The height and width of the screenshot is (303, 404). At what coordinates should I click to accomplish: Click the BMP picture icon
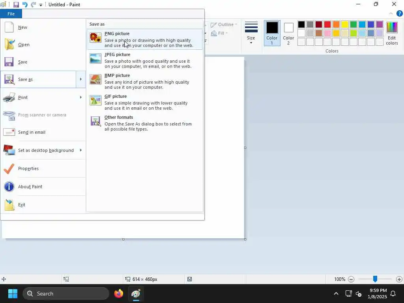pyautogui.click(x=95, y=79)
